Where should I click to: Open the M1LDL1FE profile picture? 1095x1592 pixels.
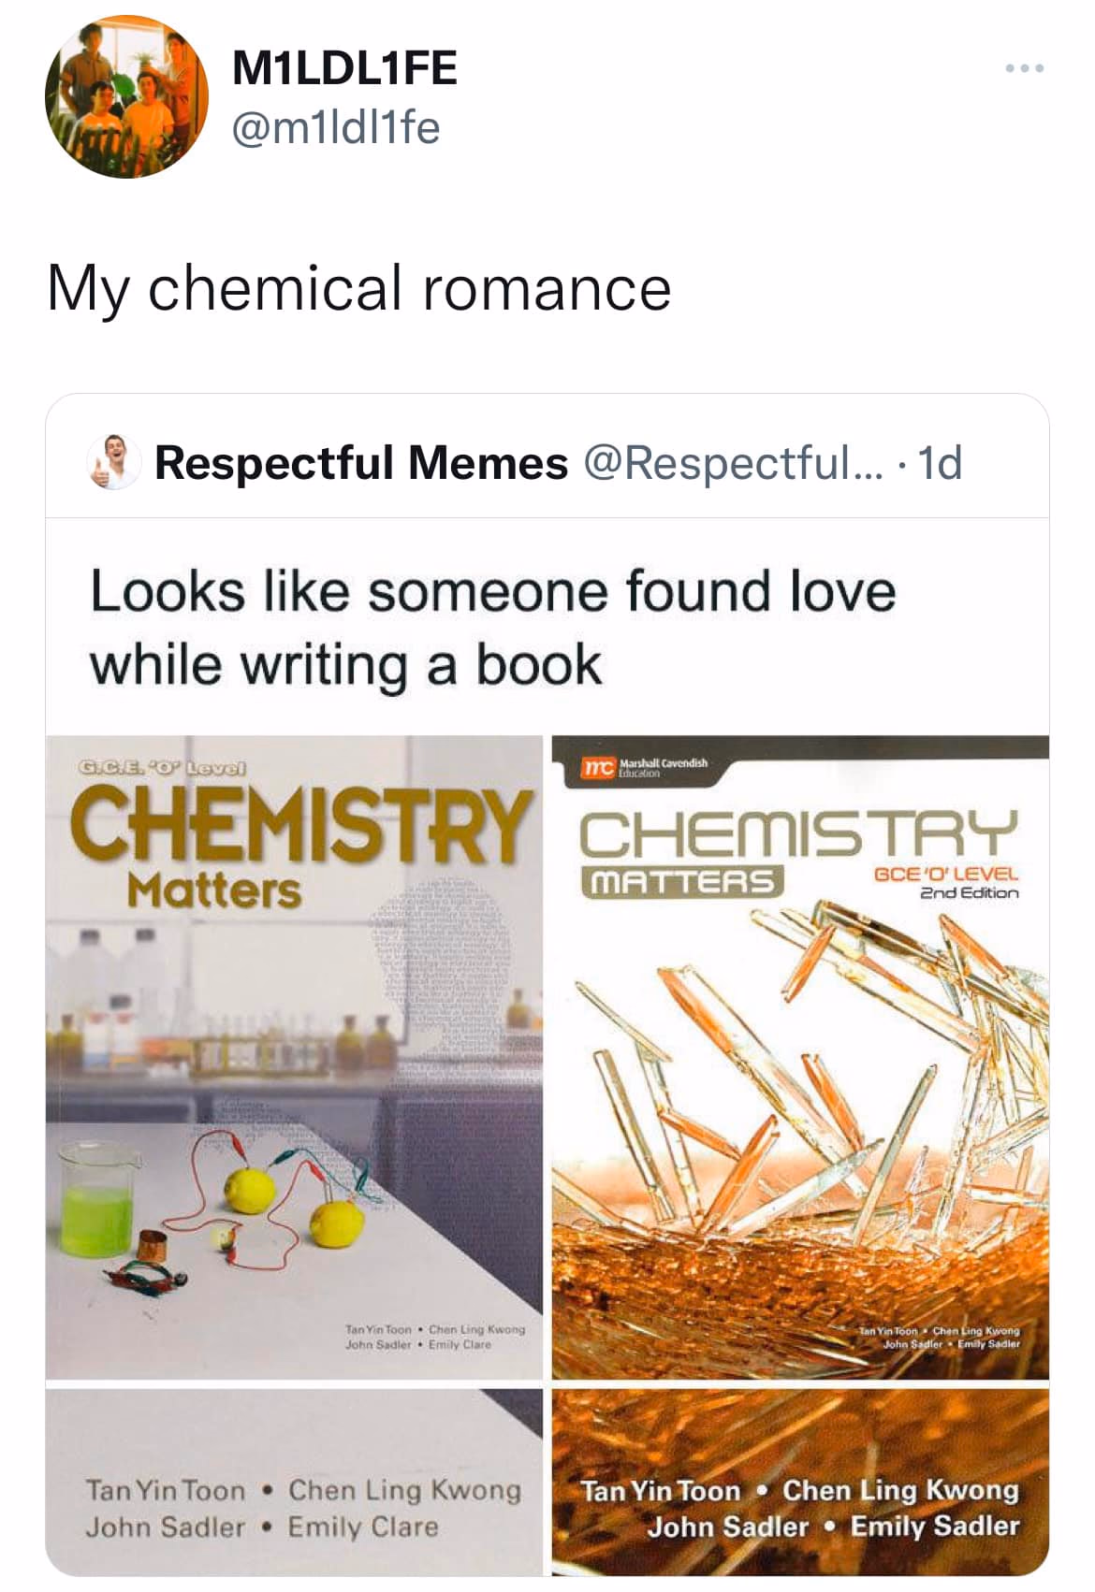(x=126, y=96)
